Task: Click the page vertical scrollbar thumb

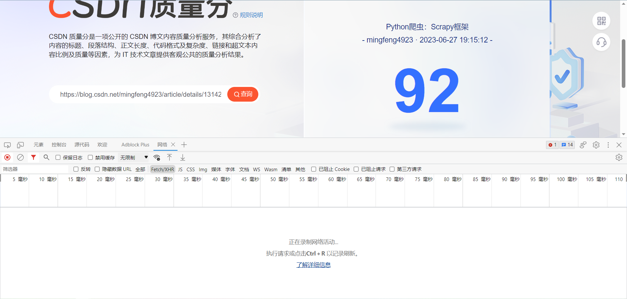Action: (623, 64)
